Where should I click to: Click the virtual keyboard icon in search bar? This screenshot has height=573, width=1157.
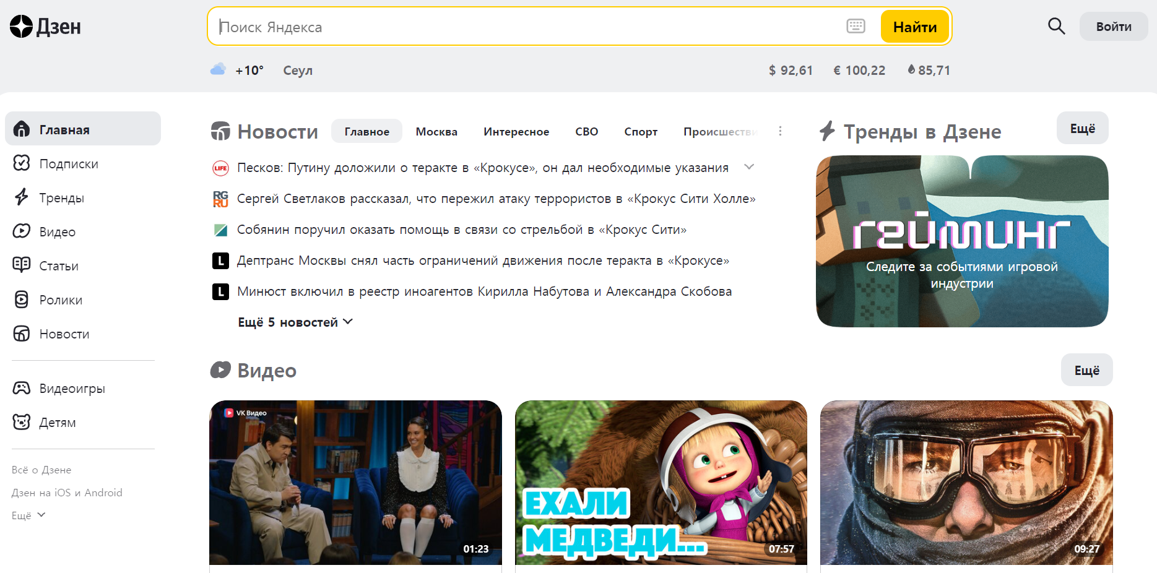tap(856, 26)
